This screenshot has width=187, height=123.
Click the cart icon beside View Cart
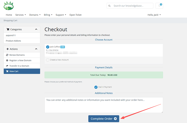7,71
